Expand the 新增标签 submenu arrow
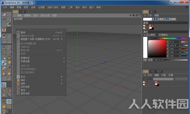This screenshot has height=114, width=190. 64,58
